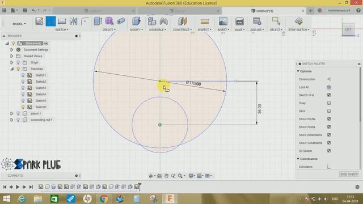363x204 pixels.
Task: Open the INSERT menu
Action: click(x=223, y=30)
